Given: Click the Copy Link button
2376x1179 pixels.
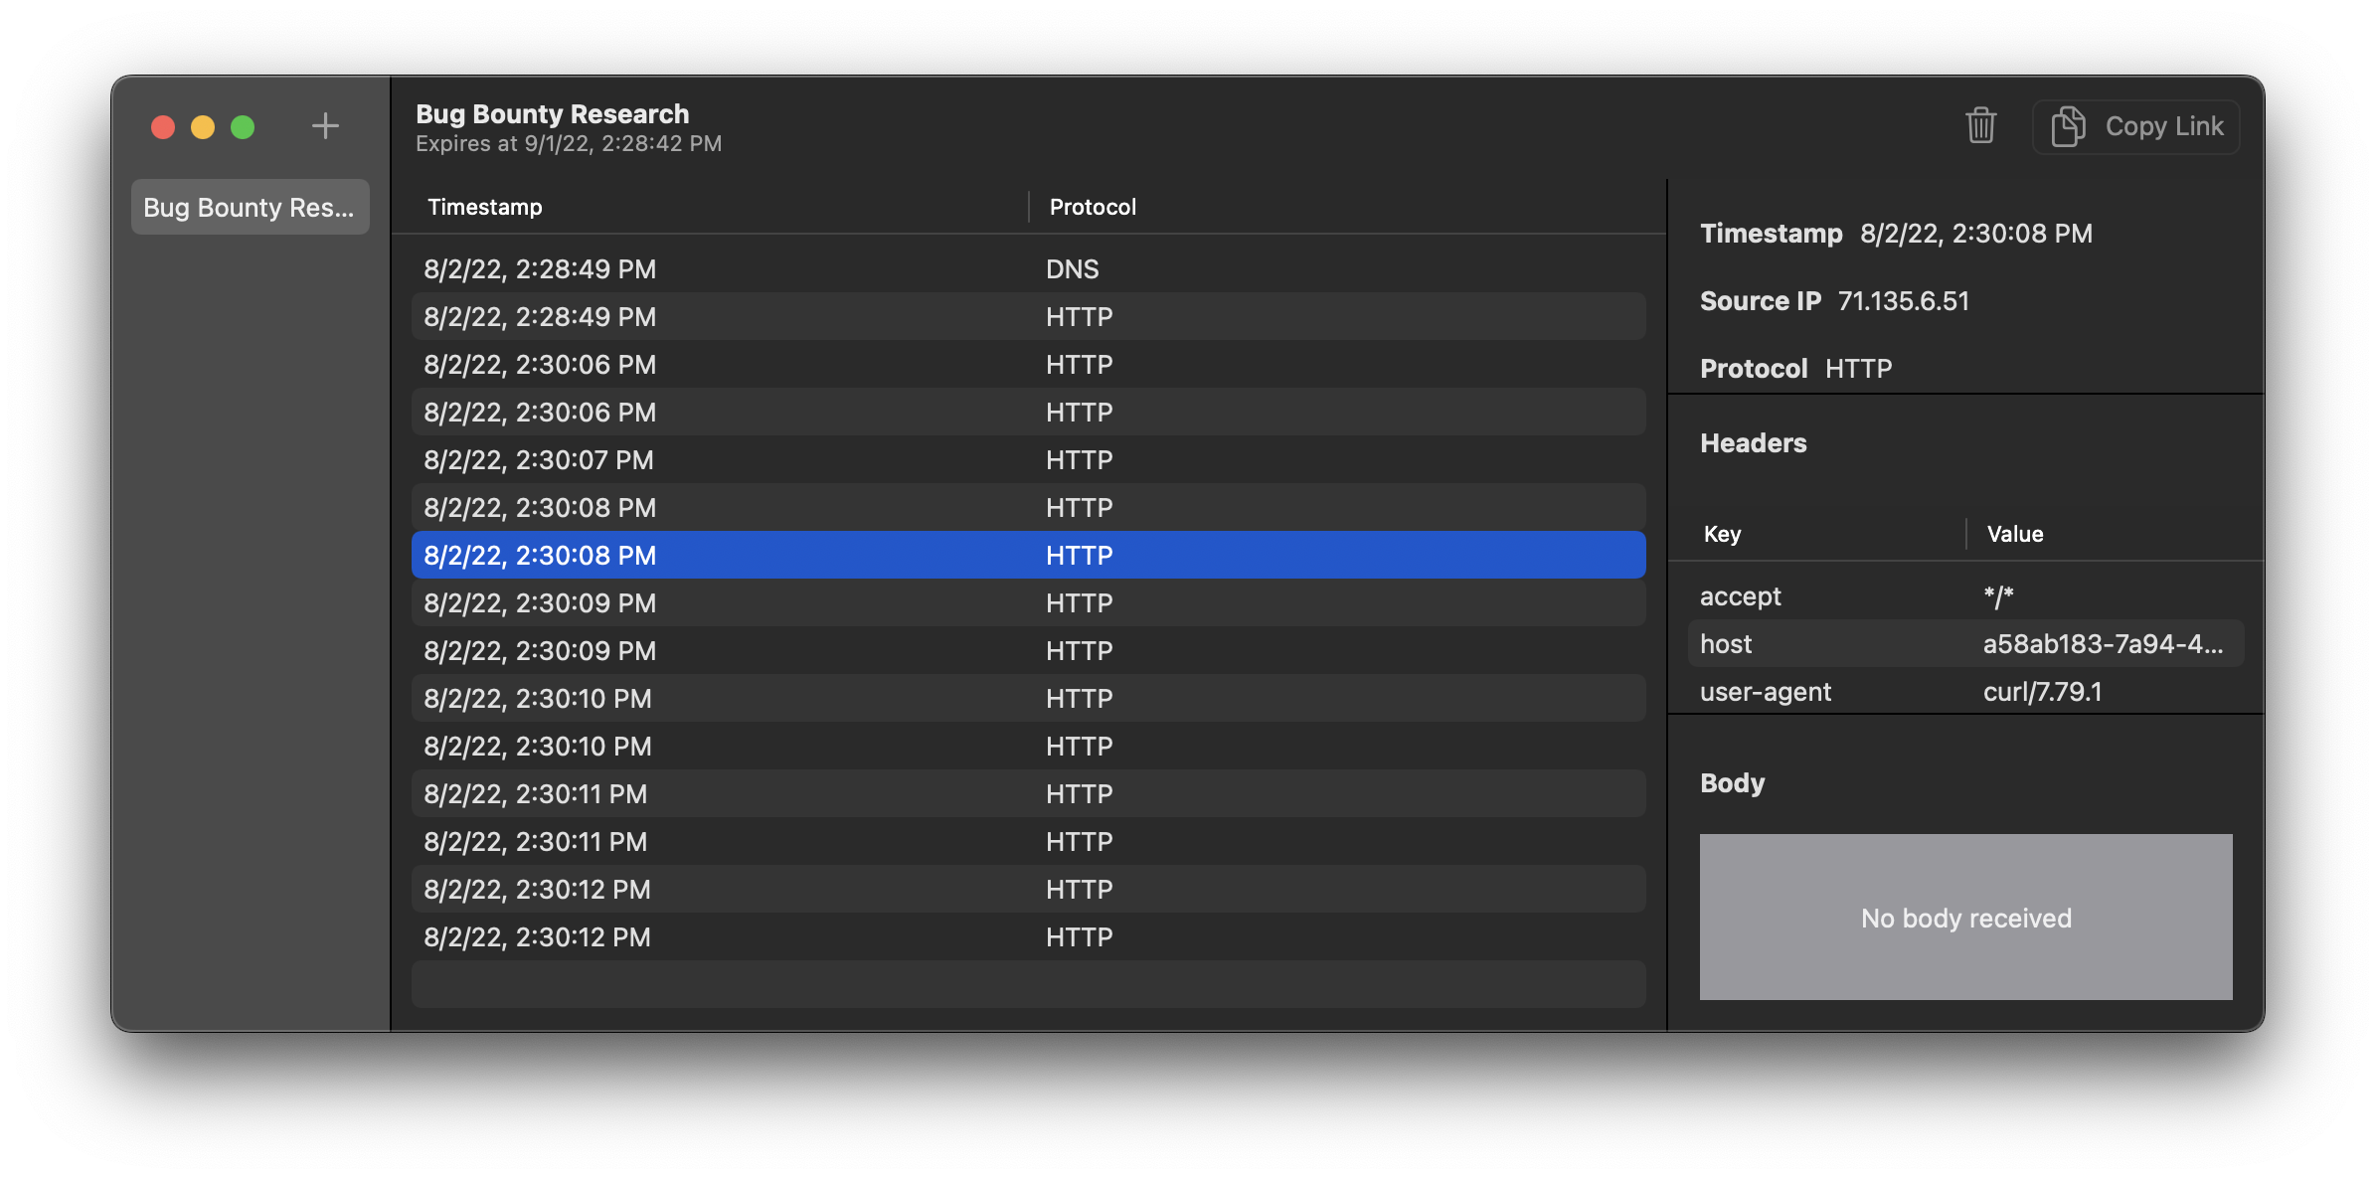Looking at the screenshot, I should pos(2136,126).
